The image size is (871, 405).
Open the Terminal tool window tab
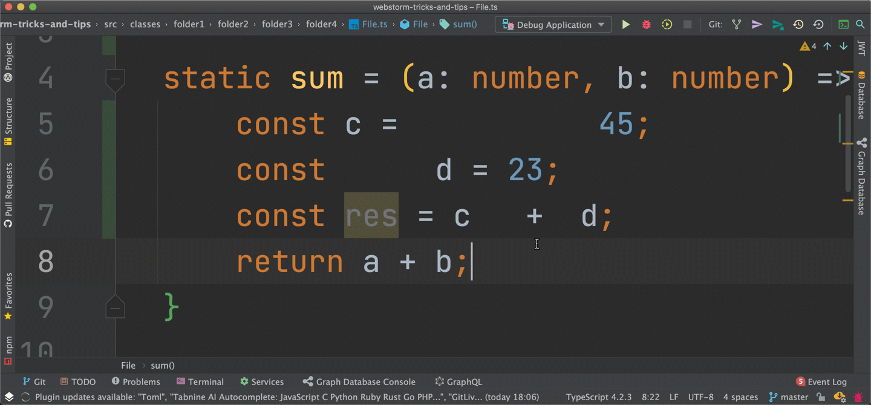coord(200,382)
